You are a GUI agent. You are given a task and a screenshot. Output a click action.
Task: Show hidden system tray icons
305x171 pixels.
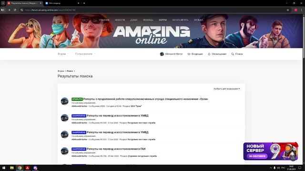(x=271, y=168)
